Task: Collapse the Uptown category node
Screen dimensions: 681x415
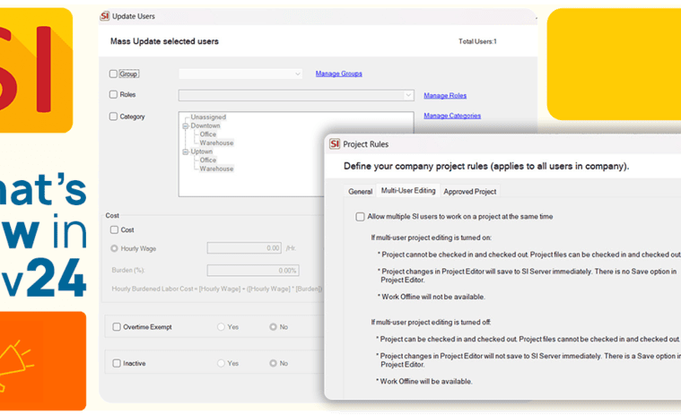Action: coord(186,151)
